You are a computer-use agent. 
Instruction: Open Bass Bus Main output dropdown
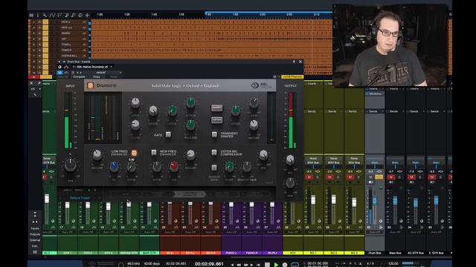[x=395, y=162]
